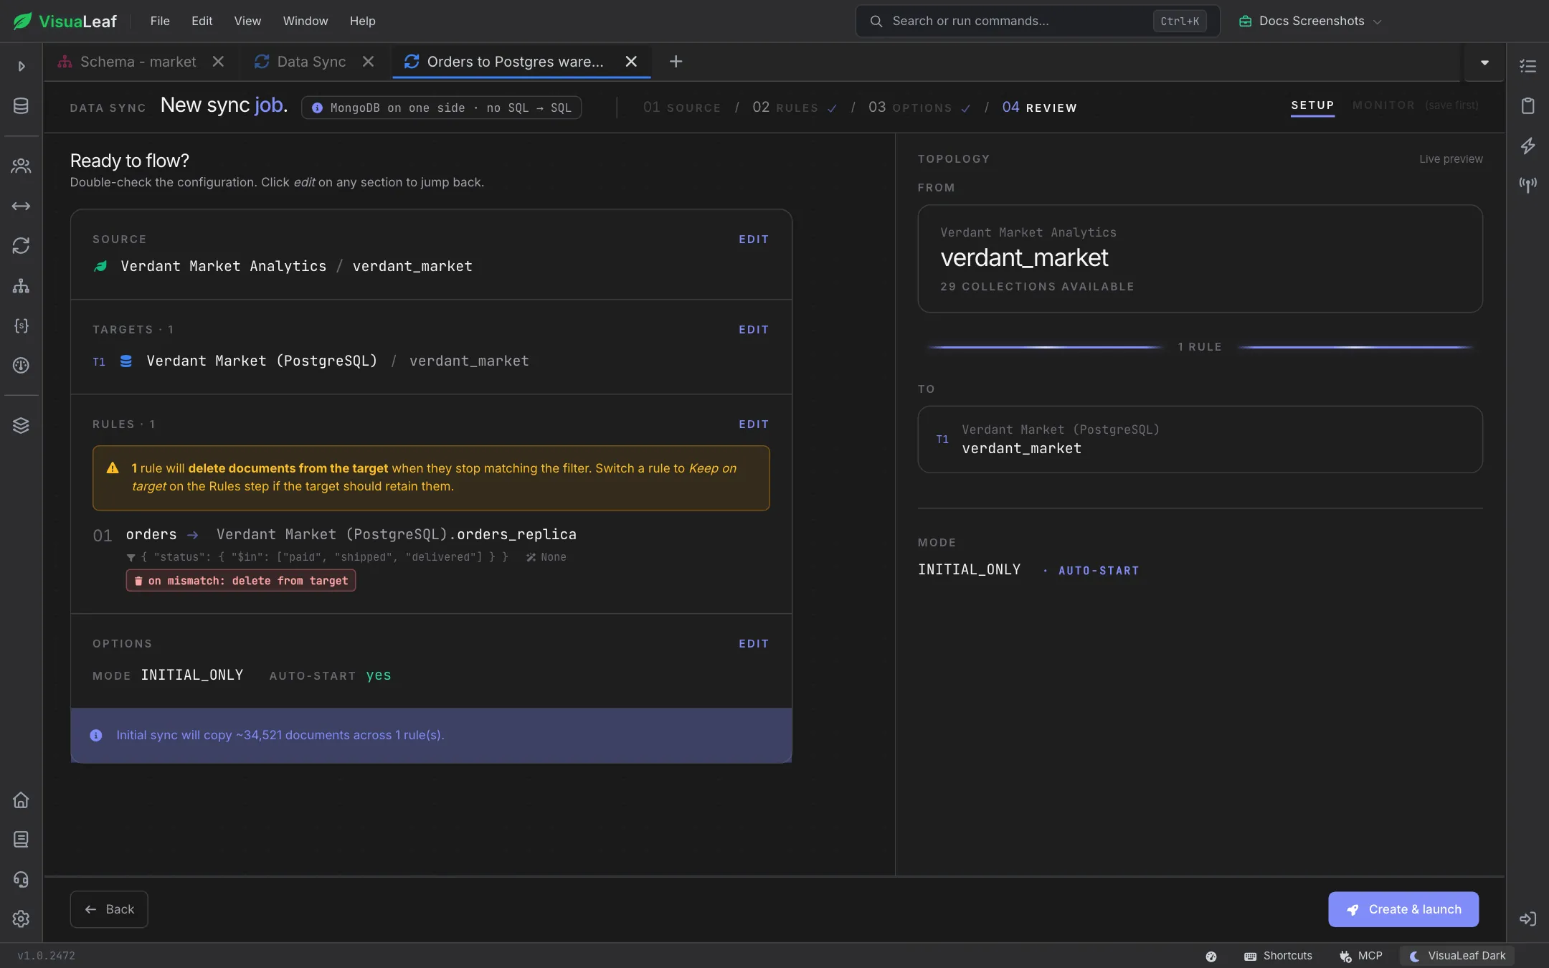The image size is (1549, 968).
Task: Open the View menu
Action: pos(247,21)
